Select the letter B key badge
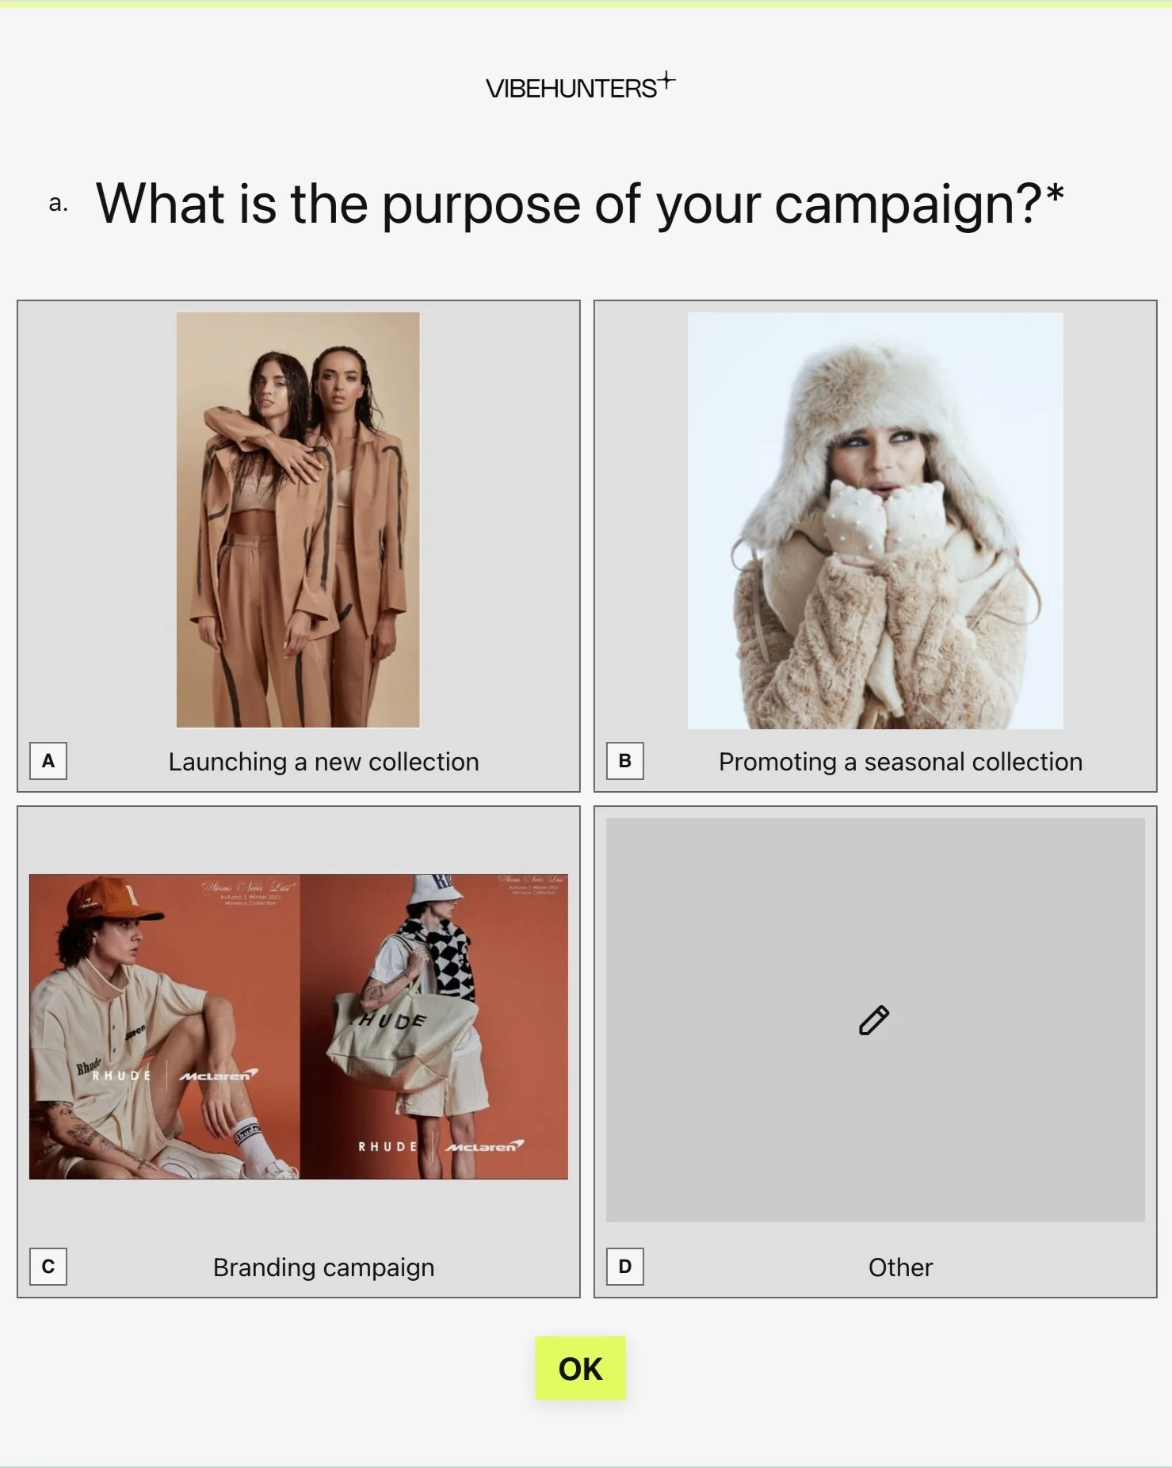1172x1468 pixels. pos(625,761)
